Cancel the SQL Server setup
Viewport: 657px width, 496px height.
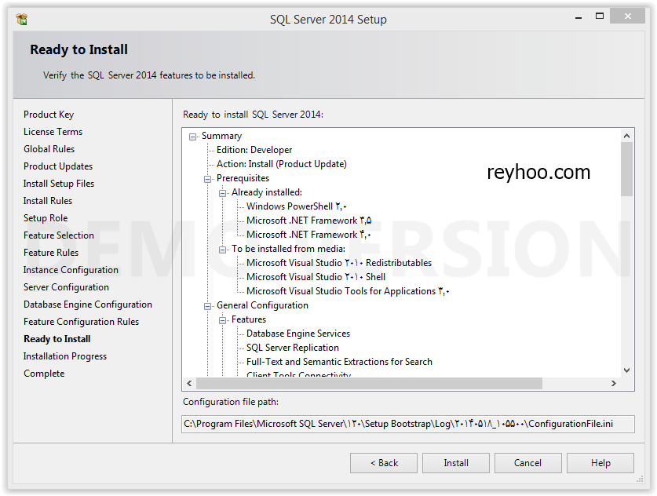528,463
